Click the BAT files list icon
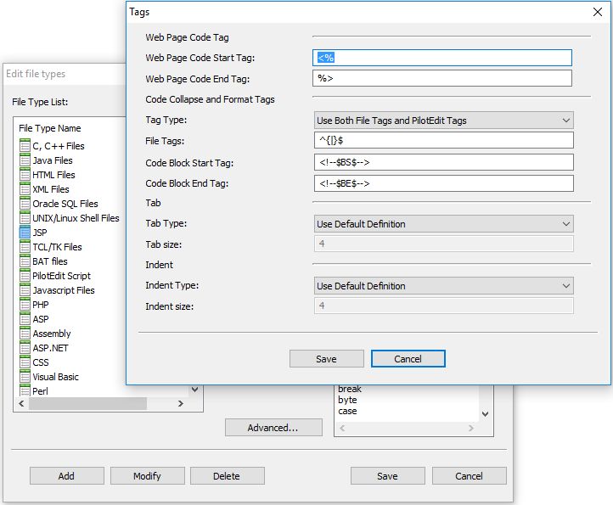 coord(25,261)
